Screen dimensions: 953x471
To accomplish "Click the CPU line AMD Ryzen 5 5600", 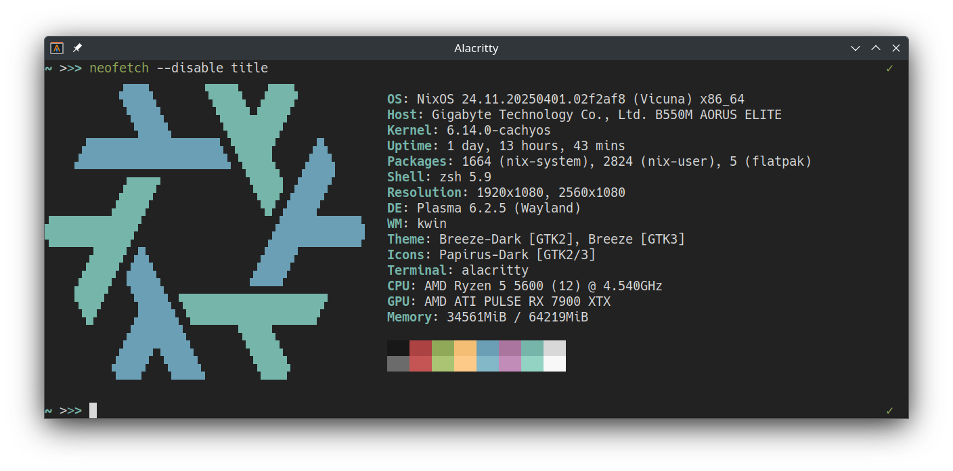I will tap(525, 286).
